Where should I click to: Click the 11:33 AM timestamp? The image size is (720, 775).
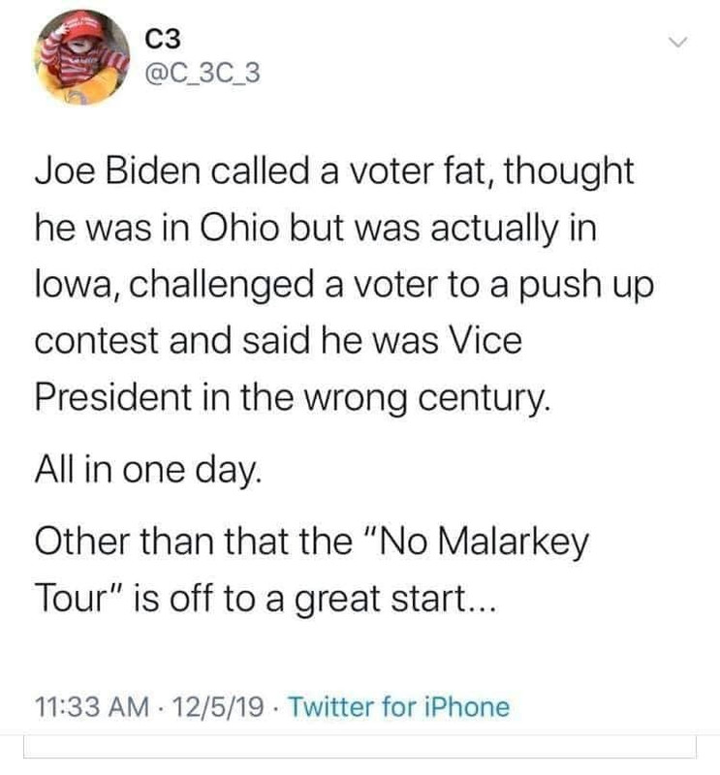click(92, 707)
